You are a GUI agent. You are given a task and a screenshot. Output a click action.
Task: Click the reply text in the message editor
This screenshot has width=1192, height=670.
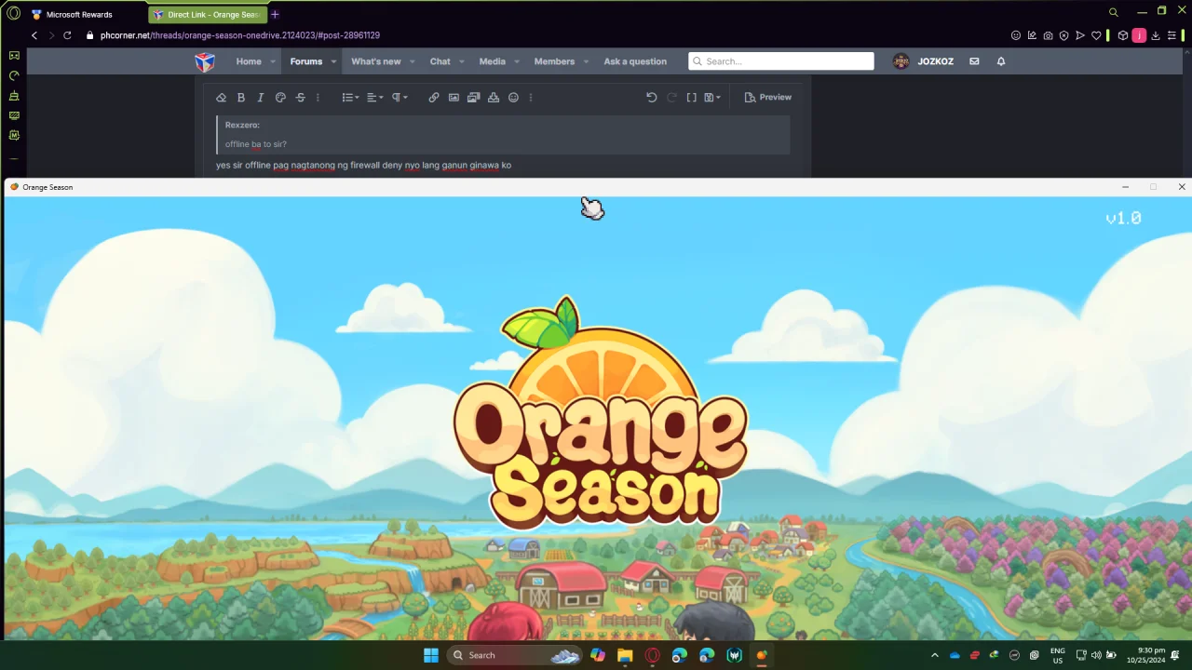[363, 166]
